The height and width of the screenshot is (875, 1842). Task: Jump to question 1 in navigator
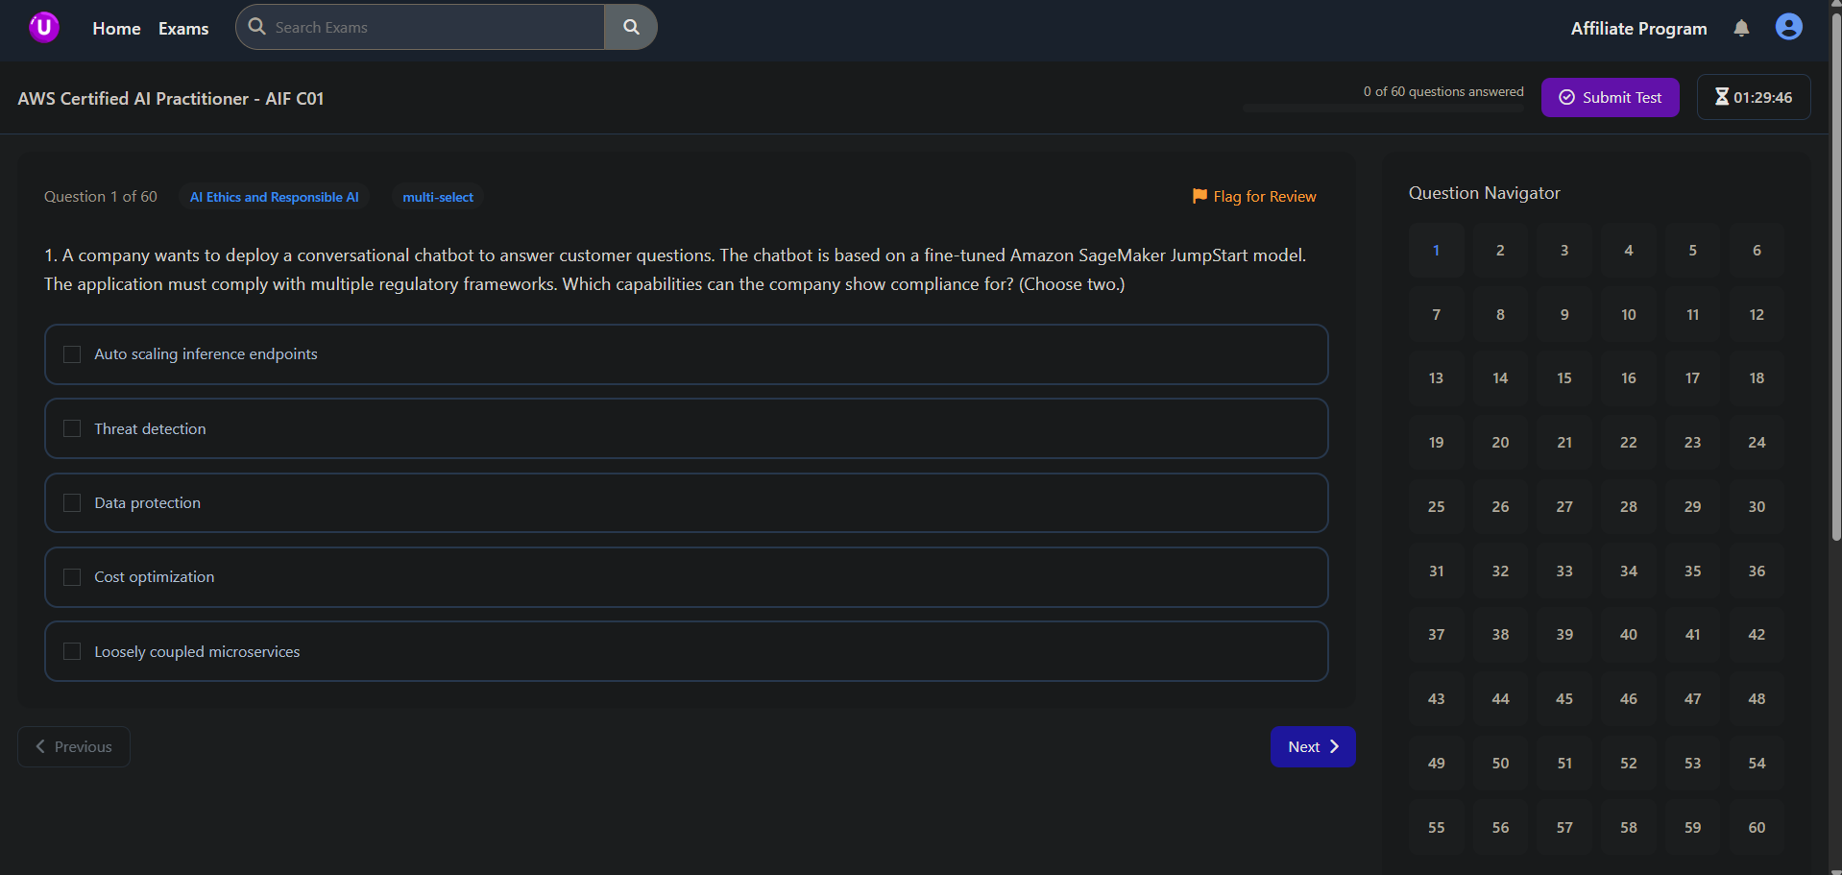coord(1437,250)
